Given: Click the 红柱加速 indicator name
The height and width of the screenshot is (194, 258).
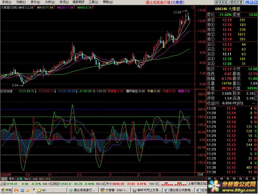Looking at the screenshot, I should coord(7,91).
